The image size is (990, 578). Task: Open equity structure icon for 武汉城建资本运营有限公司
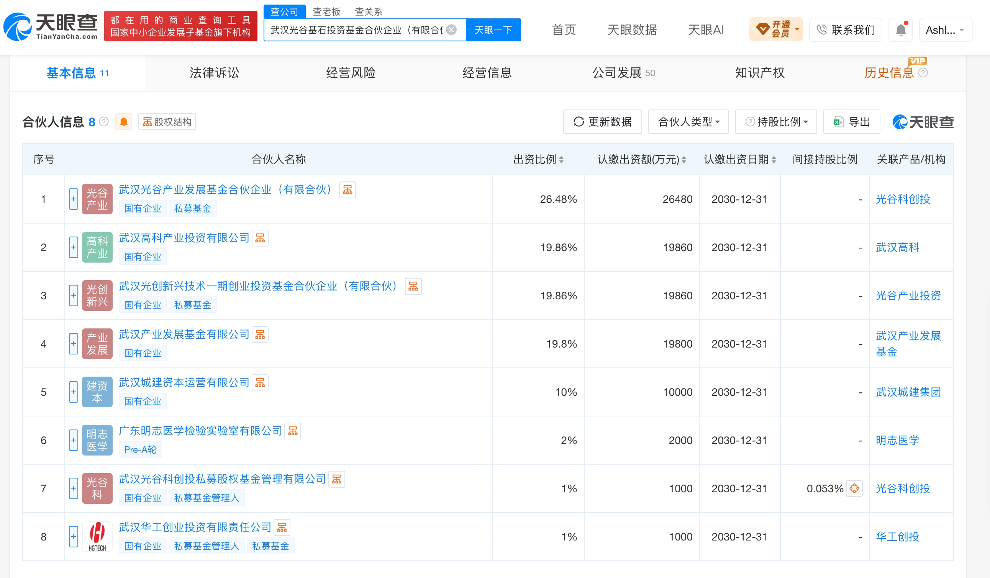[260, 383]
